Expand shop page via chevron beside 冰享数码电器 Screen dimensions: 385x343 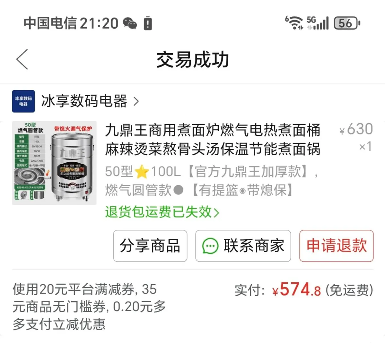136,101
